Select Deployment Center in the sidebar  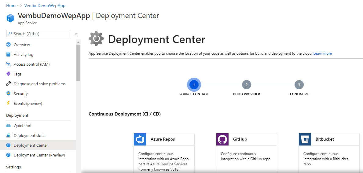click(38, 145)
